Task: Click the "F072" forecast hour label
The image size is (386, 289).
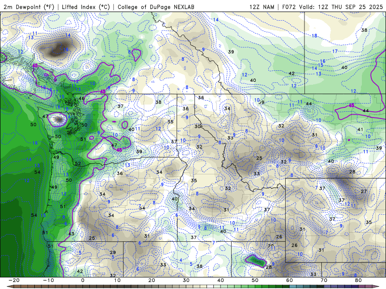Action: [289, 7]
